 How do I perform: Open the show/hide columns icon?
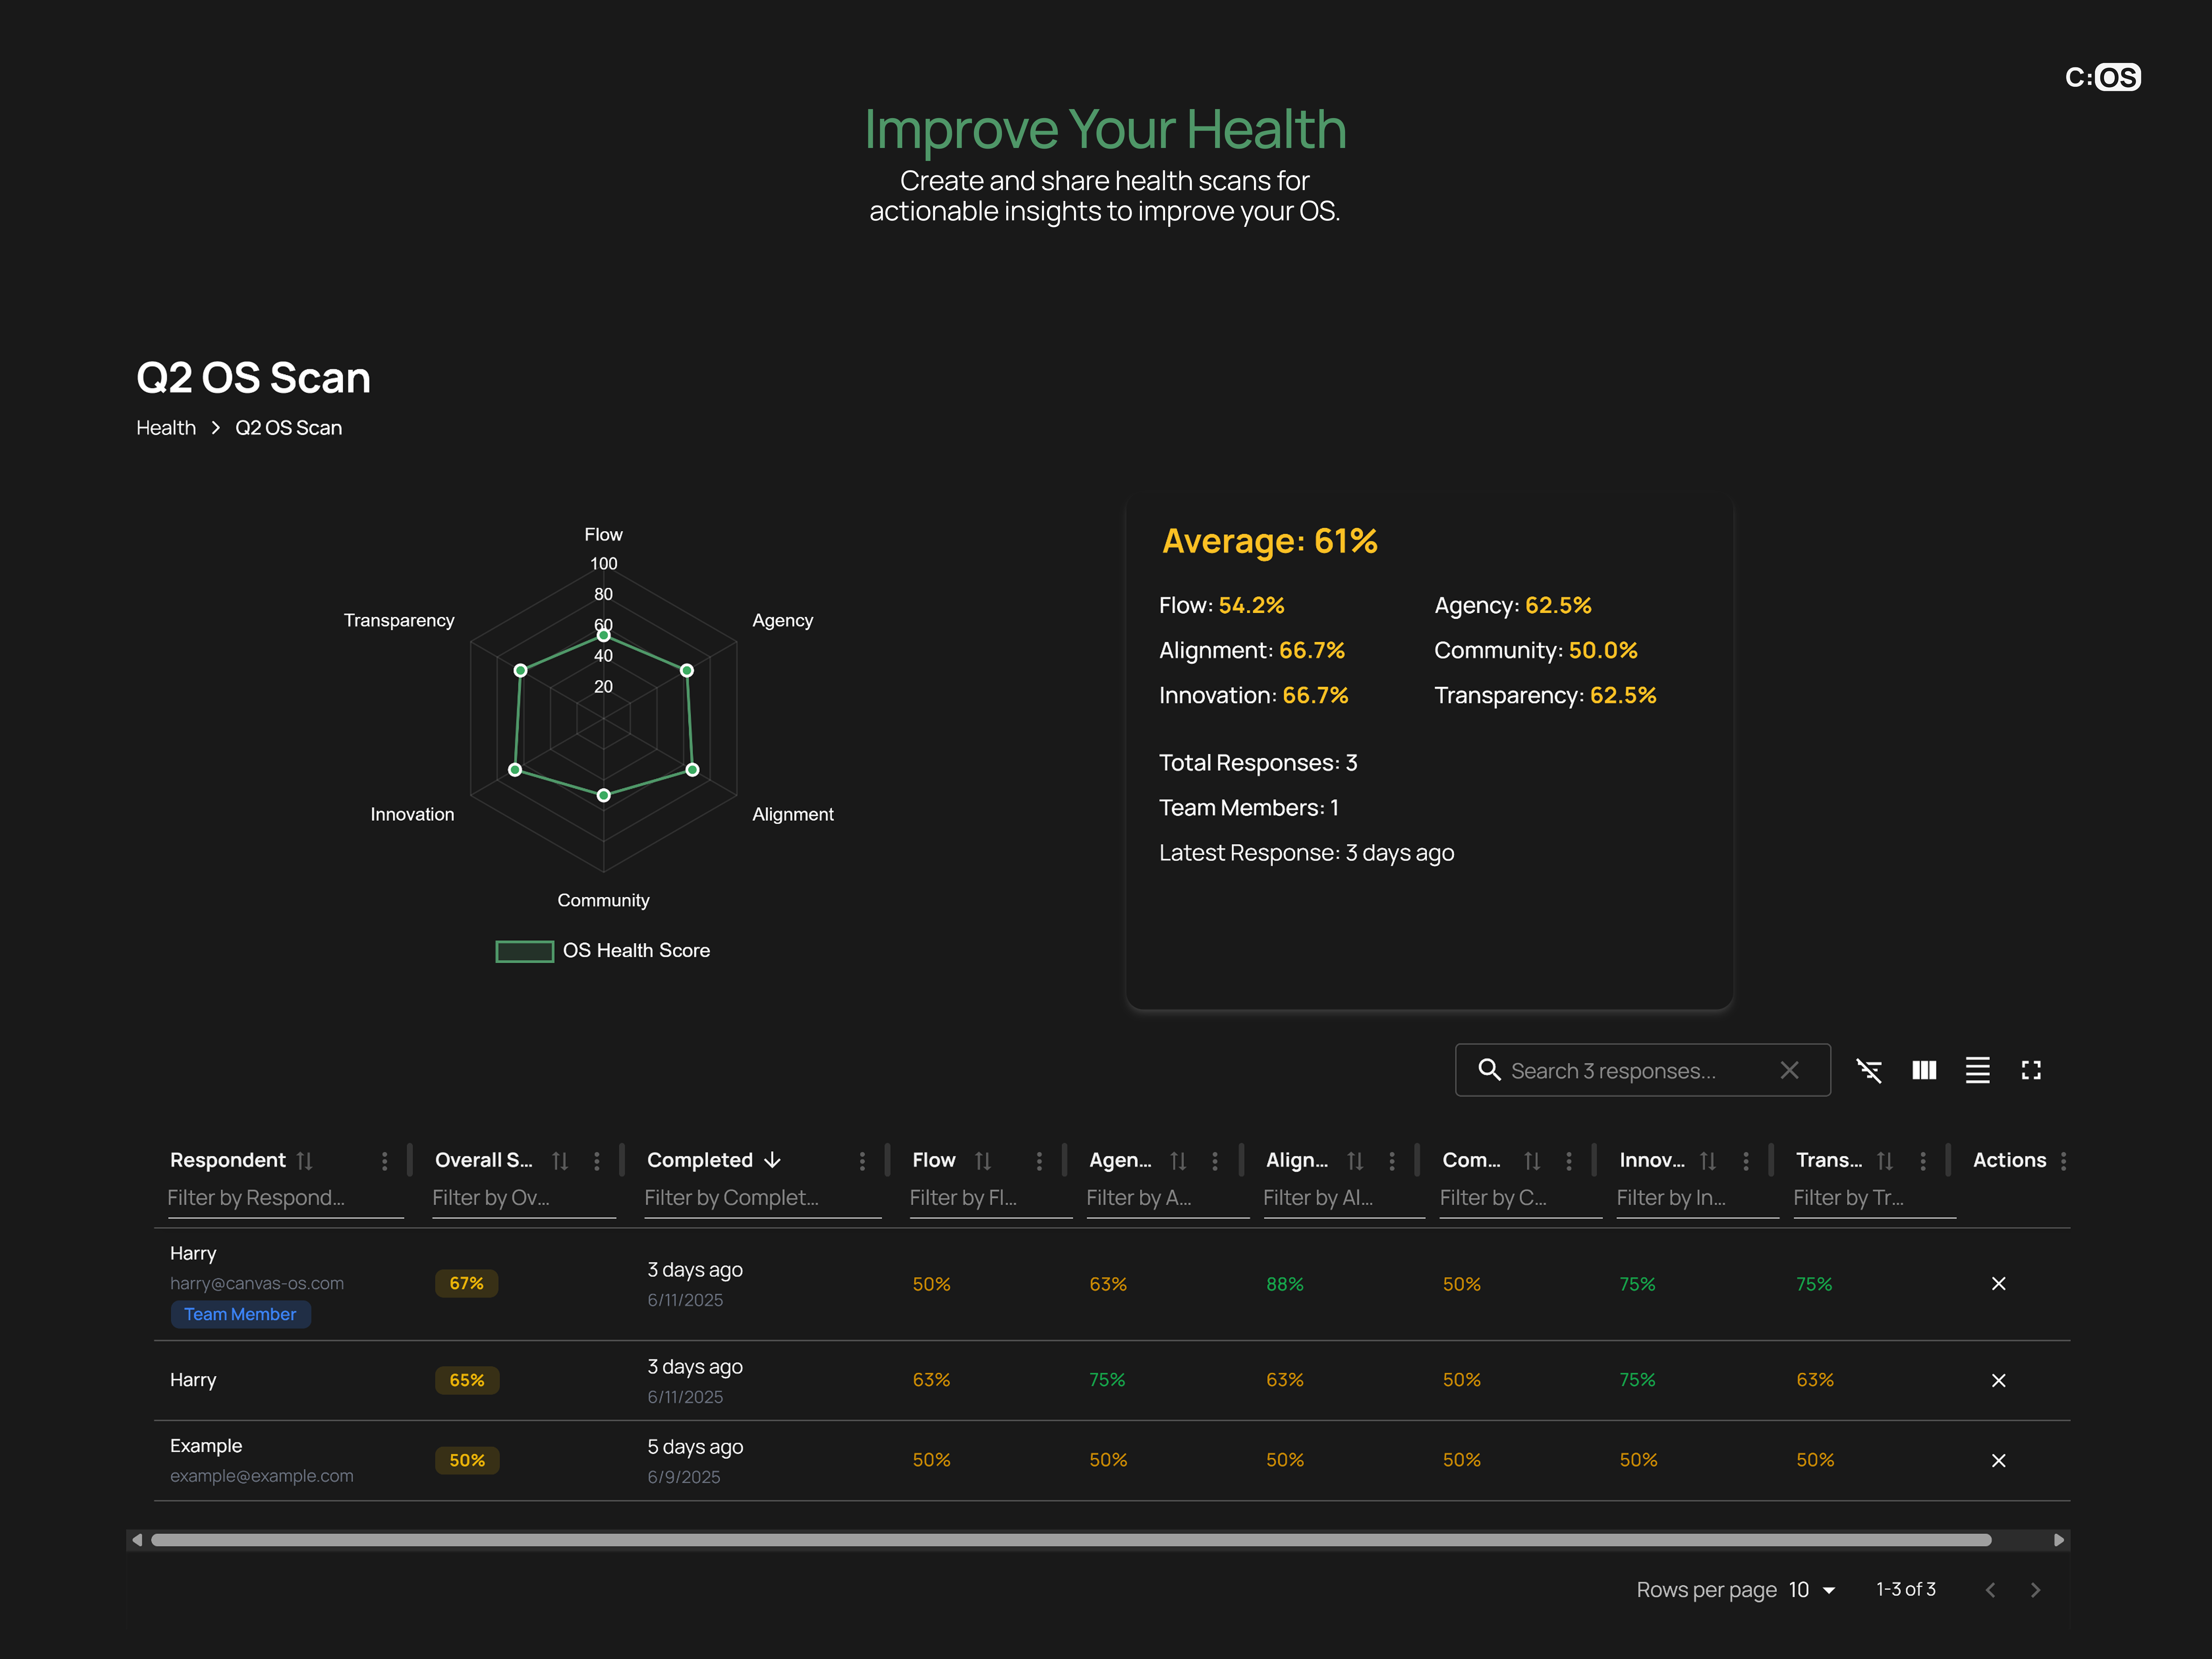[1924, 1070]
